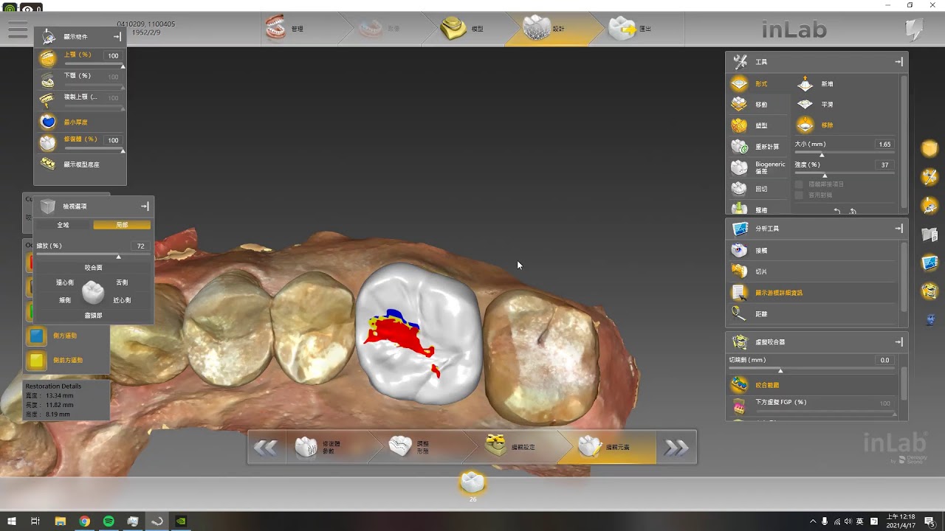The width and height of the screenshot is (945, 531).
Task: Select tooth 26 in object bar
Action: point(472,484)
